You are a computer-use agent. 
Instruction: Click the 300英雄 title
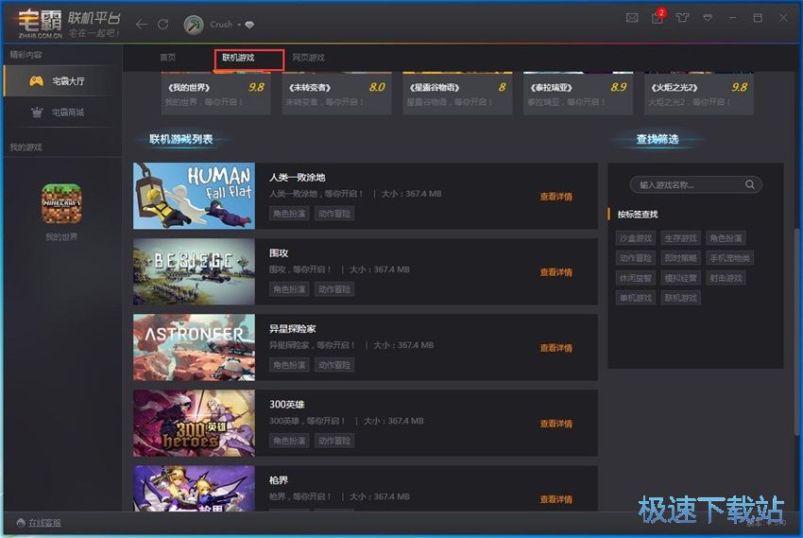[287, 405]
